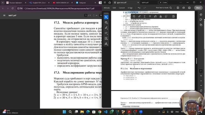Open the E-Sign menu in Acrobat

point(130,8)
